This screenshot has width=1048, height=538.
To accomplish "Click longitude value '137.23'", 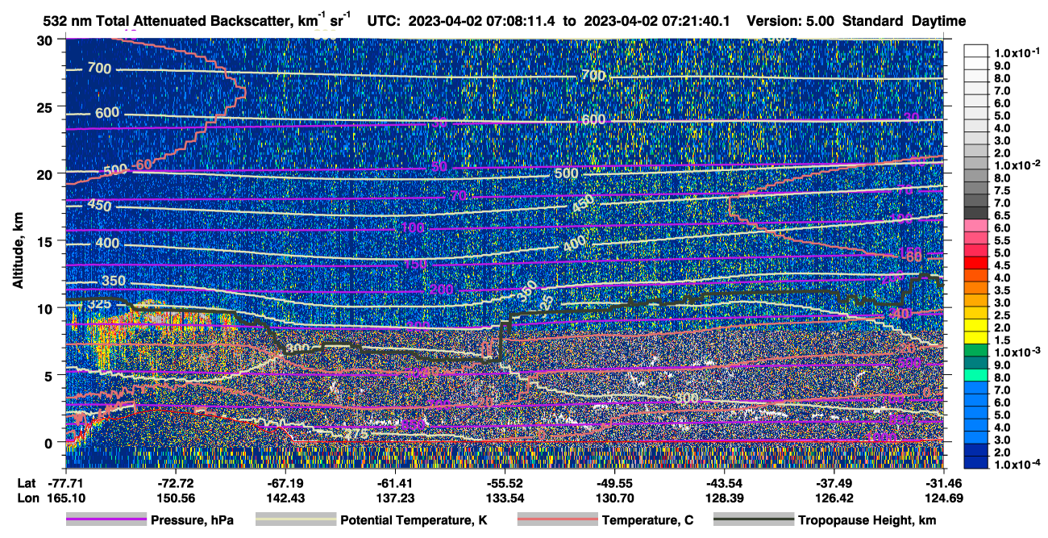I will click(394, 498).
